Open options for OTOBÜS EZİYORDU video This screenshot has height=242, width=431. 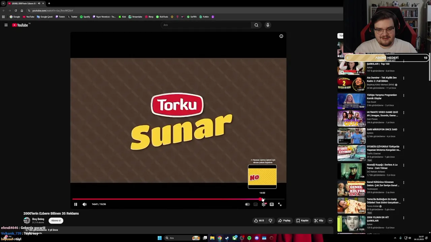pos(404,147)
